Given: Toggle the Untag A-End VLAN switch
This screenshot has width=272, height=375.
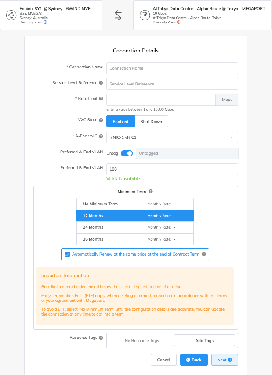Looking at the screenshot, I should tap(127, 153).
